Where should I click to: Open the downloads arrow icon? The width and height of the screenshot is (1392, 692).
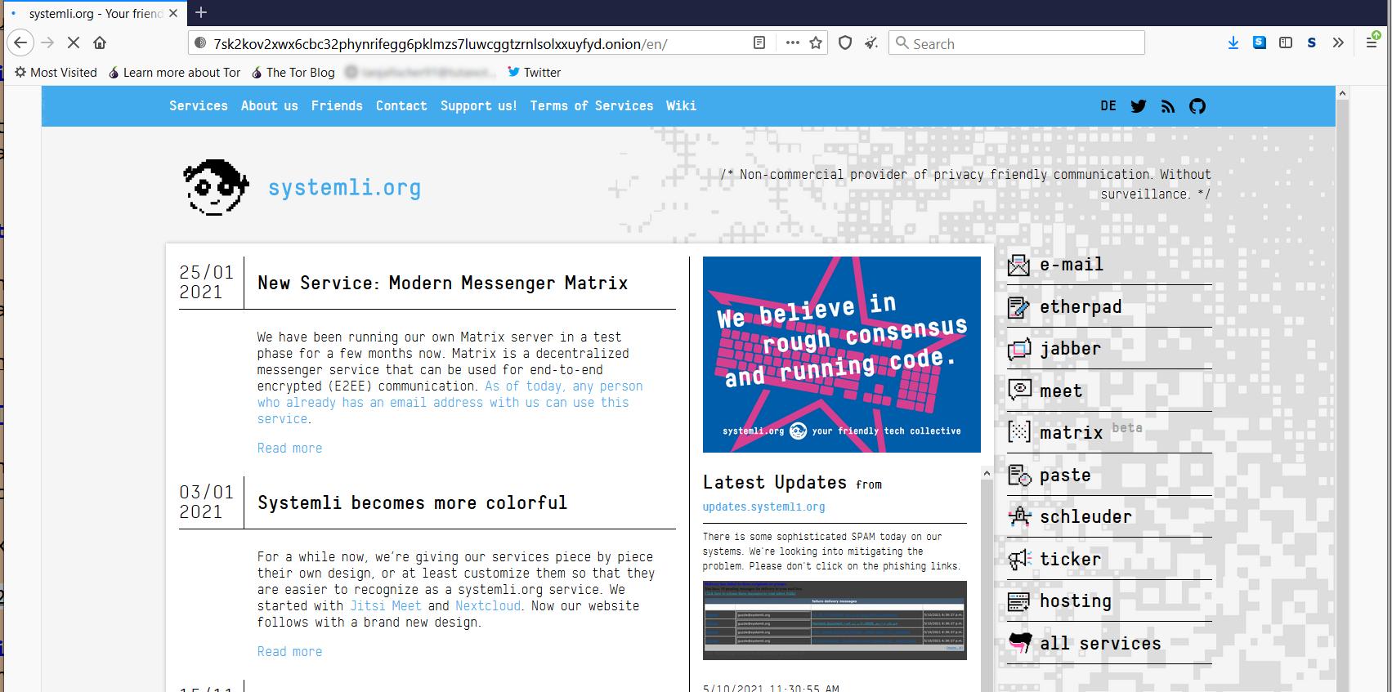(1233, 42)
